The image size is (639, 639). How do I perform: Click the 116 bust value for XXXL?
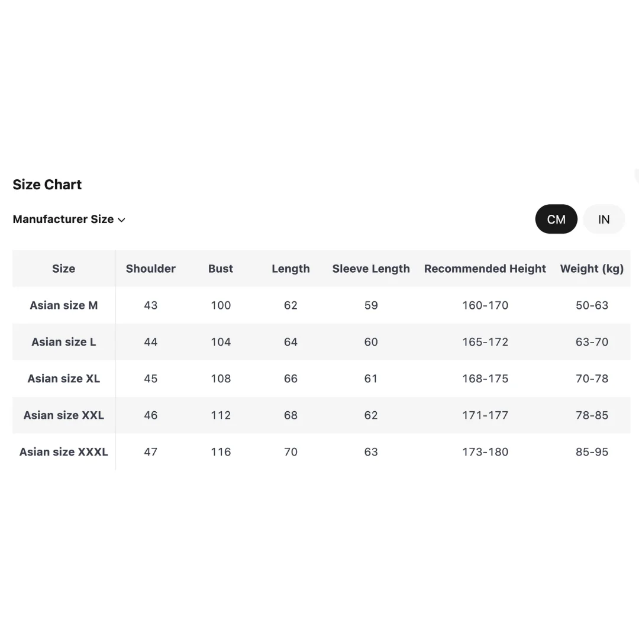tap(221, 452)
